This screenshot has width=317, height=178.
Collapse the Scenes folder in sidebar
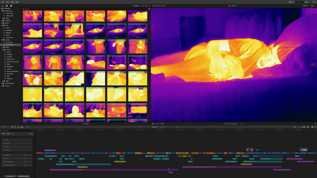tap(2, 49)
